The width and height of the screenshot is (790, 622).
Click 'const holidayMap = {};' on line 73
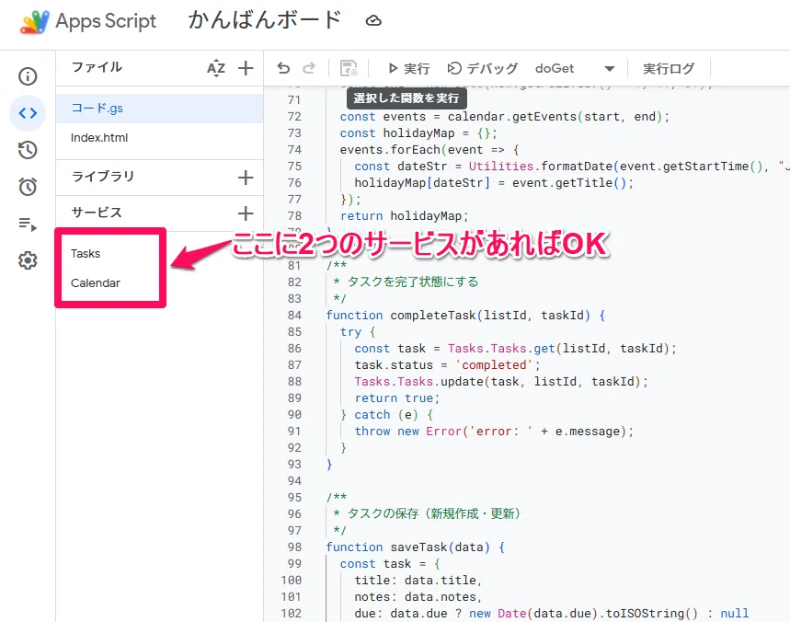pyautogui.click(x=418, y=133)
